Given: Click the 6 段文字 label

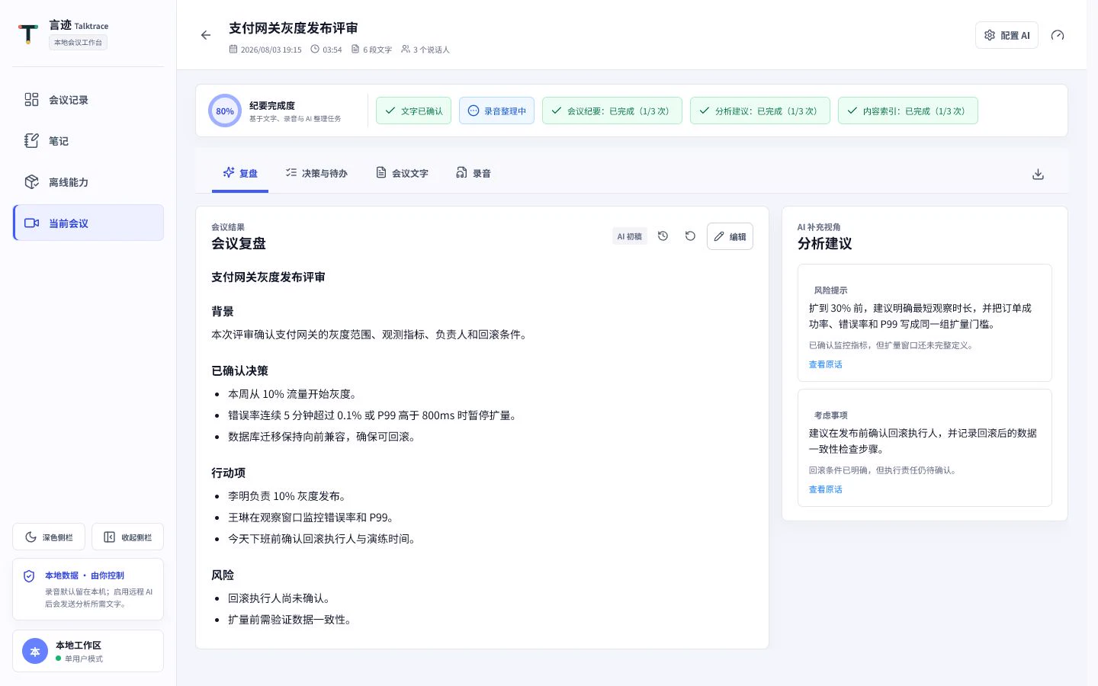Looking at the screenshot, I should tap(371, 50).
